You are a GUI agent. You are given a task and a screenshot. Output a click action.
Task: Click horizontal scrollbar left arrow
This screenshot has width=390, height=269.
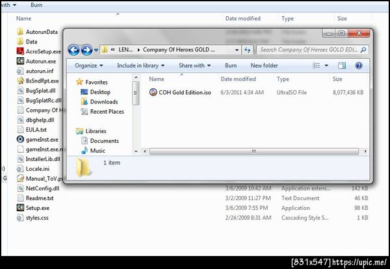click(x=145, y=151)
